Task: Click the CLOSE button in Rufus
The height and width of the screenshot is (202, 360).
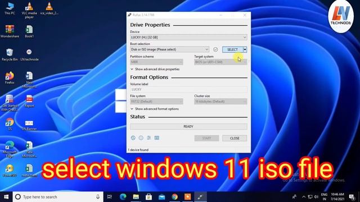Action: tap(235, 139)
